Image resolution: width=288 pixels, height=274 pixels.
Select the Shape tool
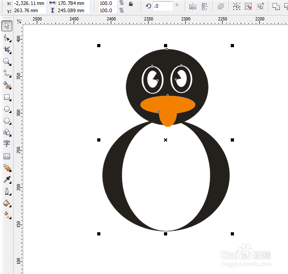(7, 38)
